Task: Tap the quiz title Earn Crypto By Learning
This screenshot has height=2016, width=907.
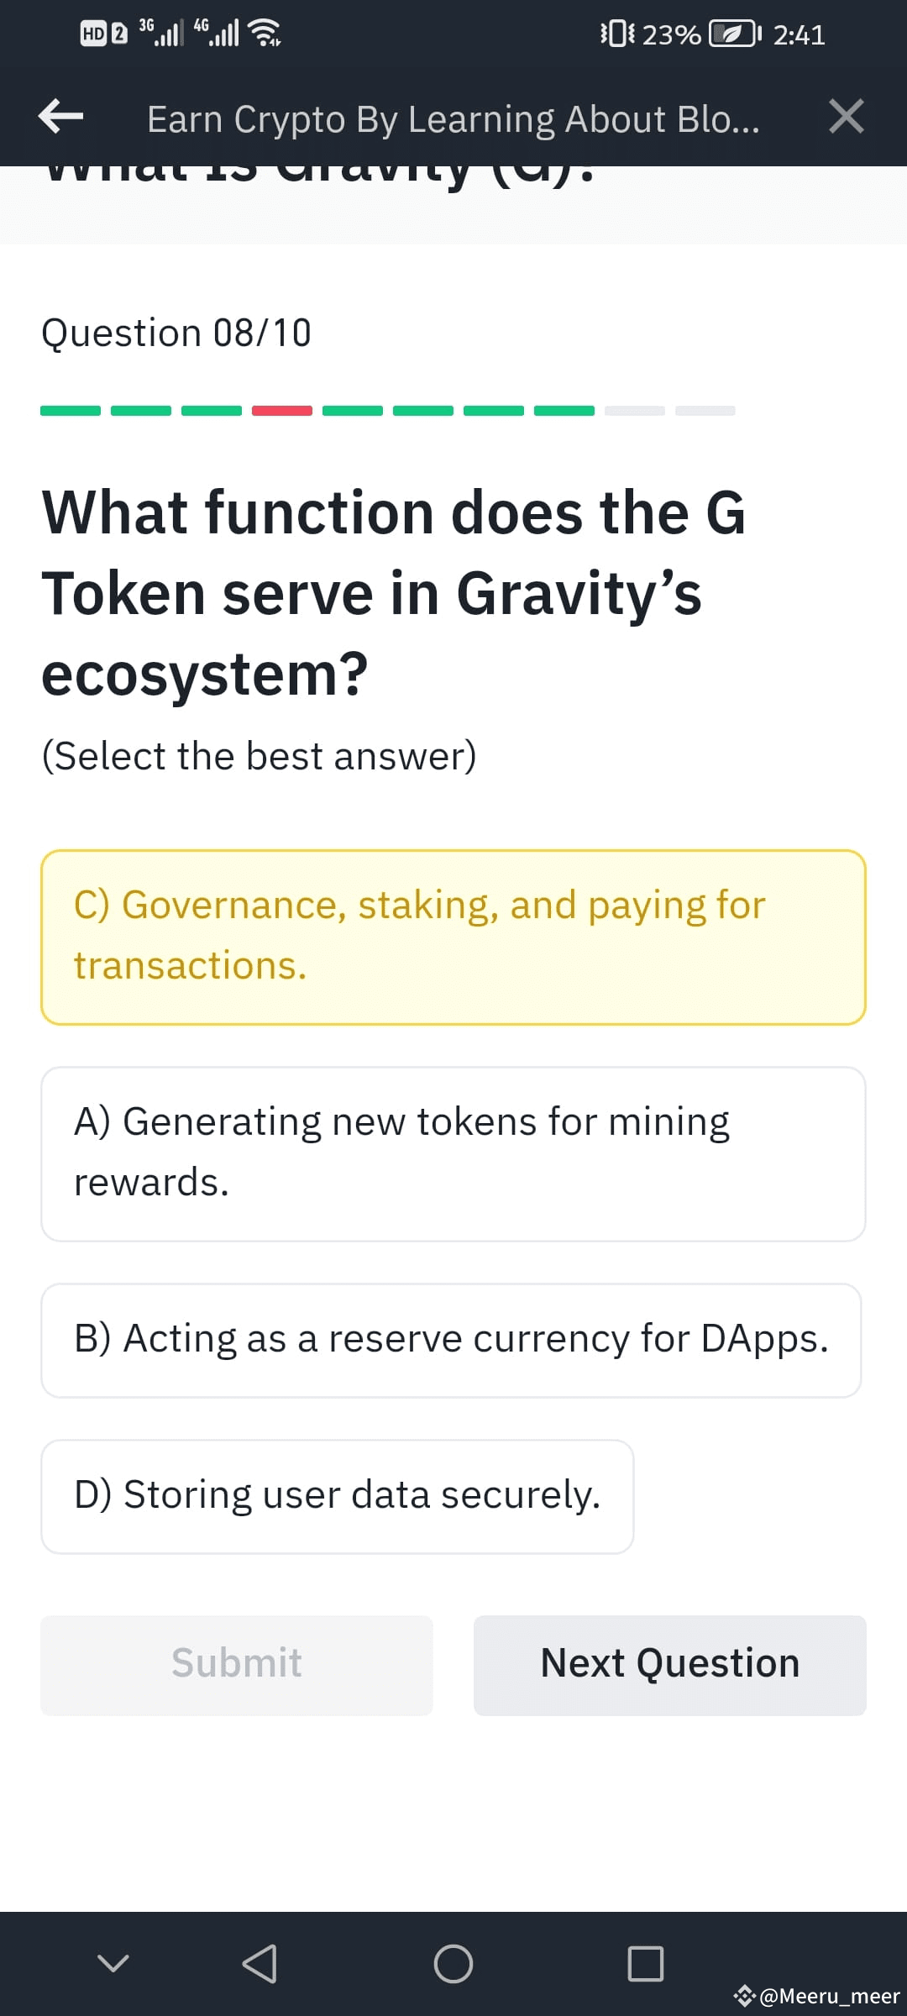Action: click(453, 118)
